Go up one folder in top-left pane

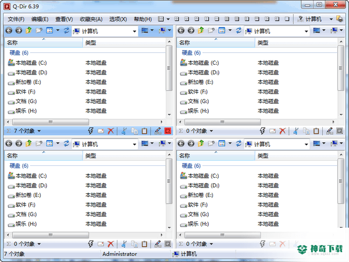[29, 30]
